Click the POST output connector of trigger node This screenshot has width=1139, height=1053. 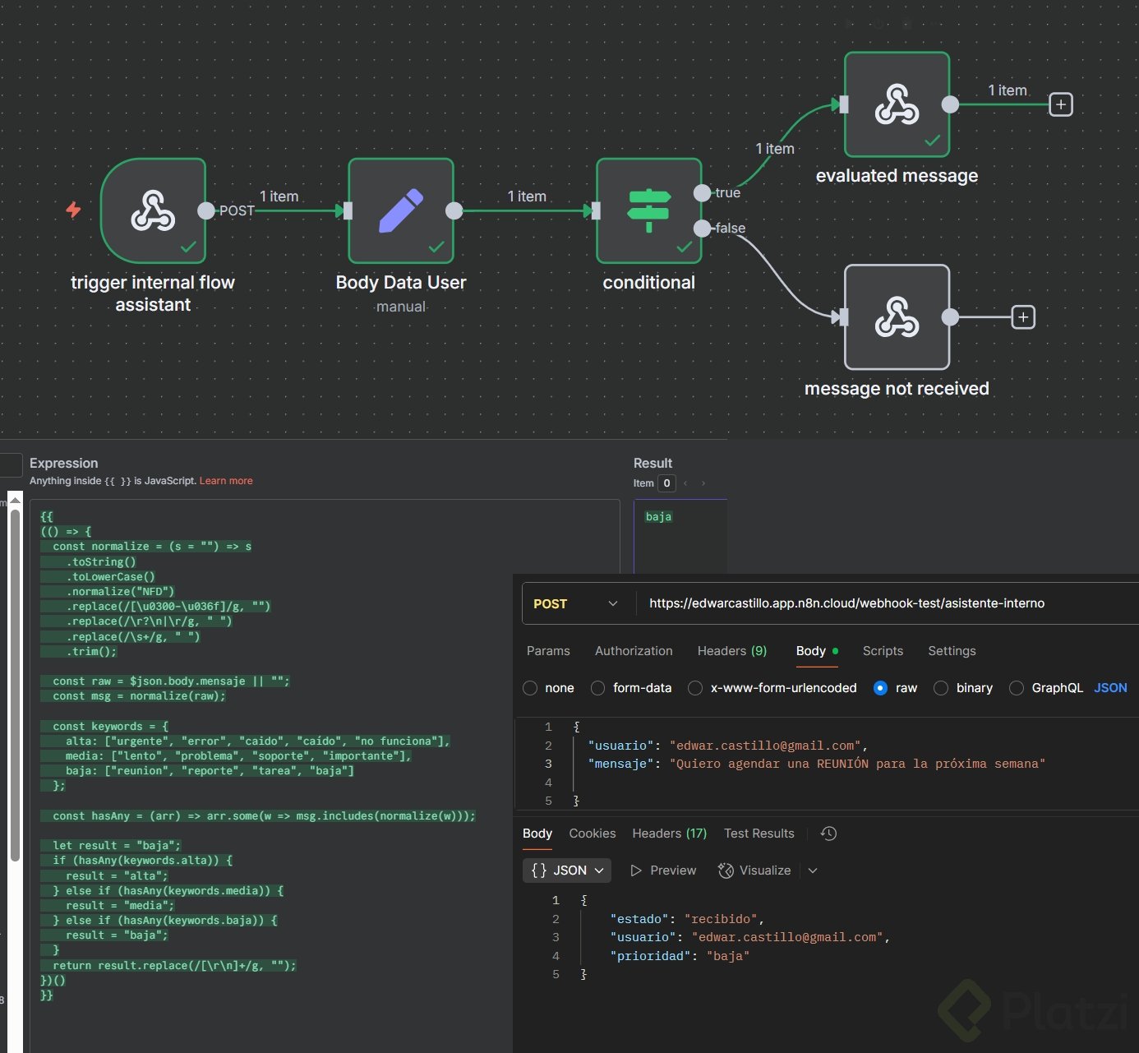point(206,210)
